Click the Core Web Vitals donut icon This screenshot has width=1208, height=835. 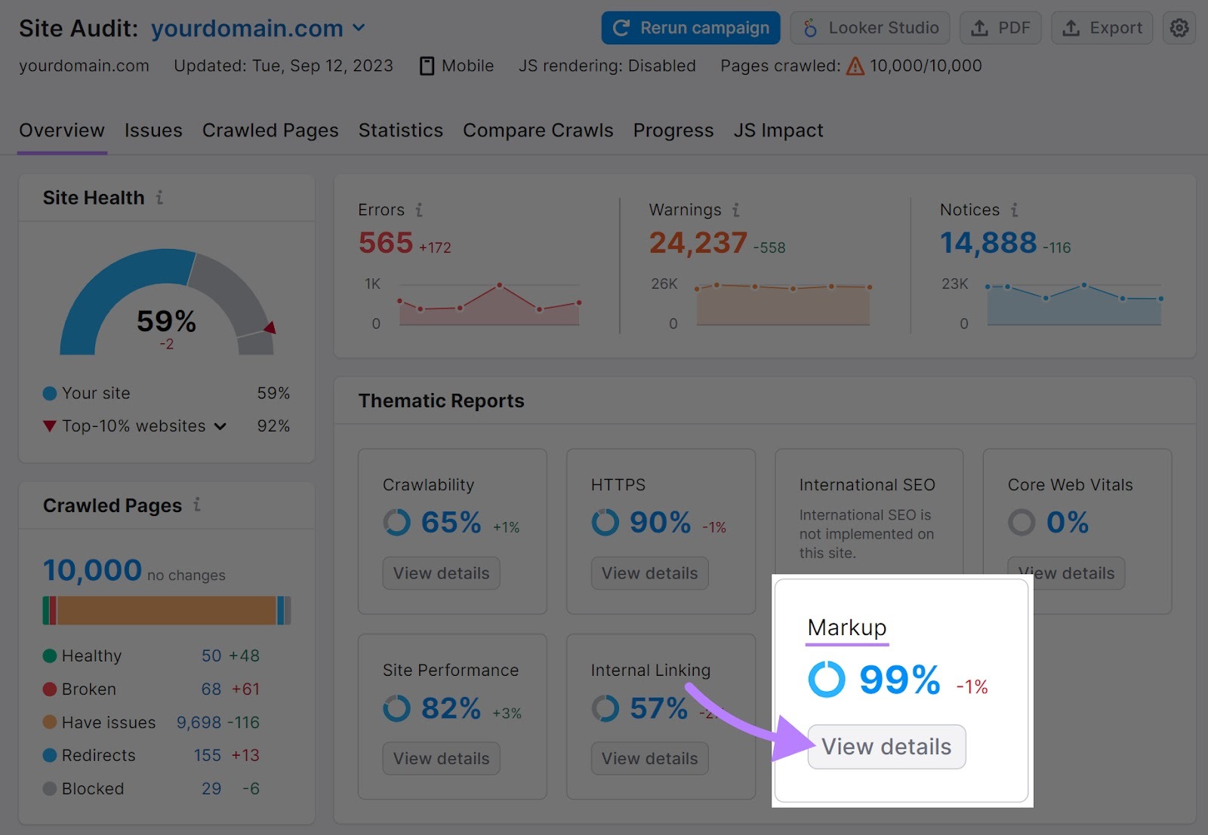pos(1022,522)
